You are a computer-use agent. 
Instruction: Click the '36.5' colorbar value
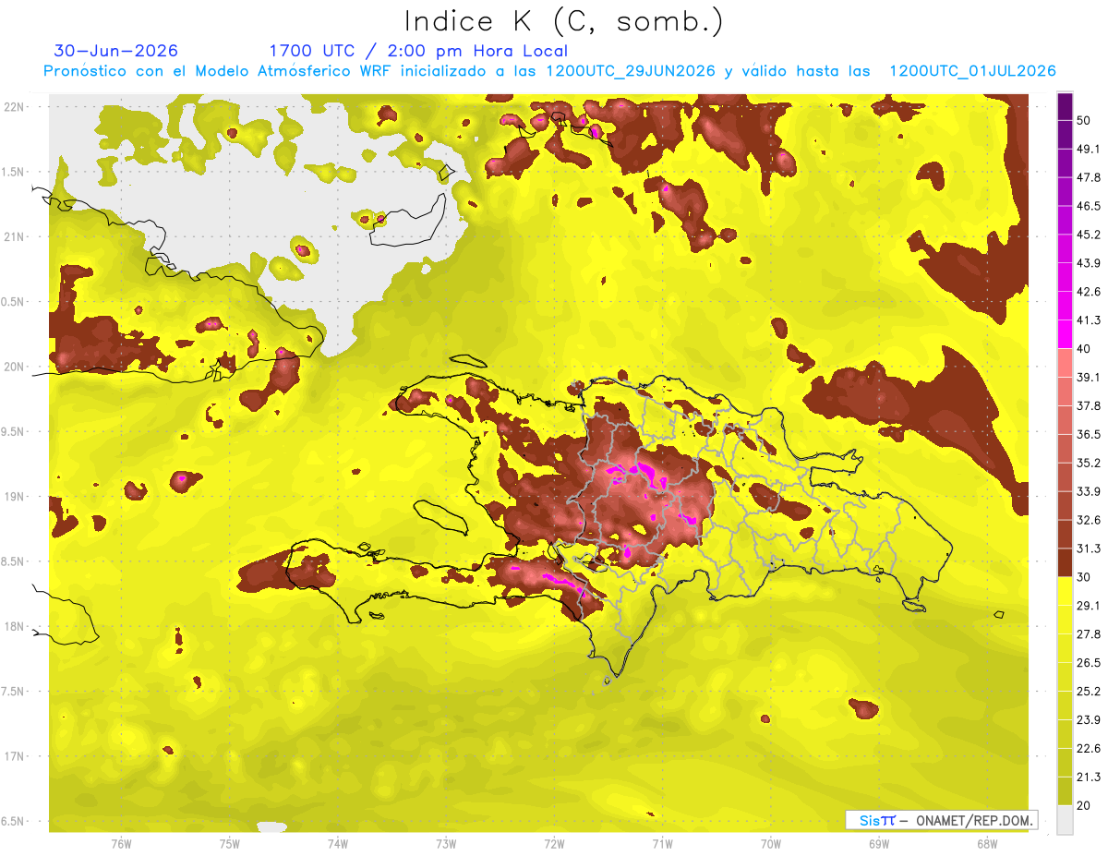point(1088,434)
